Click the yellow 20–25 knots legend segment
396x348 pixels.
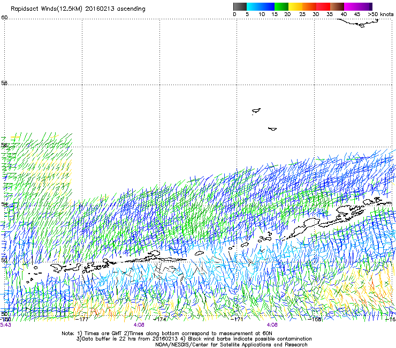tap(295, 6)
